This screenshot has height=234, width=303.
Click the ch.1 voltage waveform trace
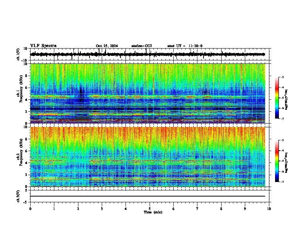pyautogui.click(x=148, y=54)
